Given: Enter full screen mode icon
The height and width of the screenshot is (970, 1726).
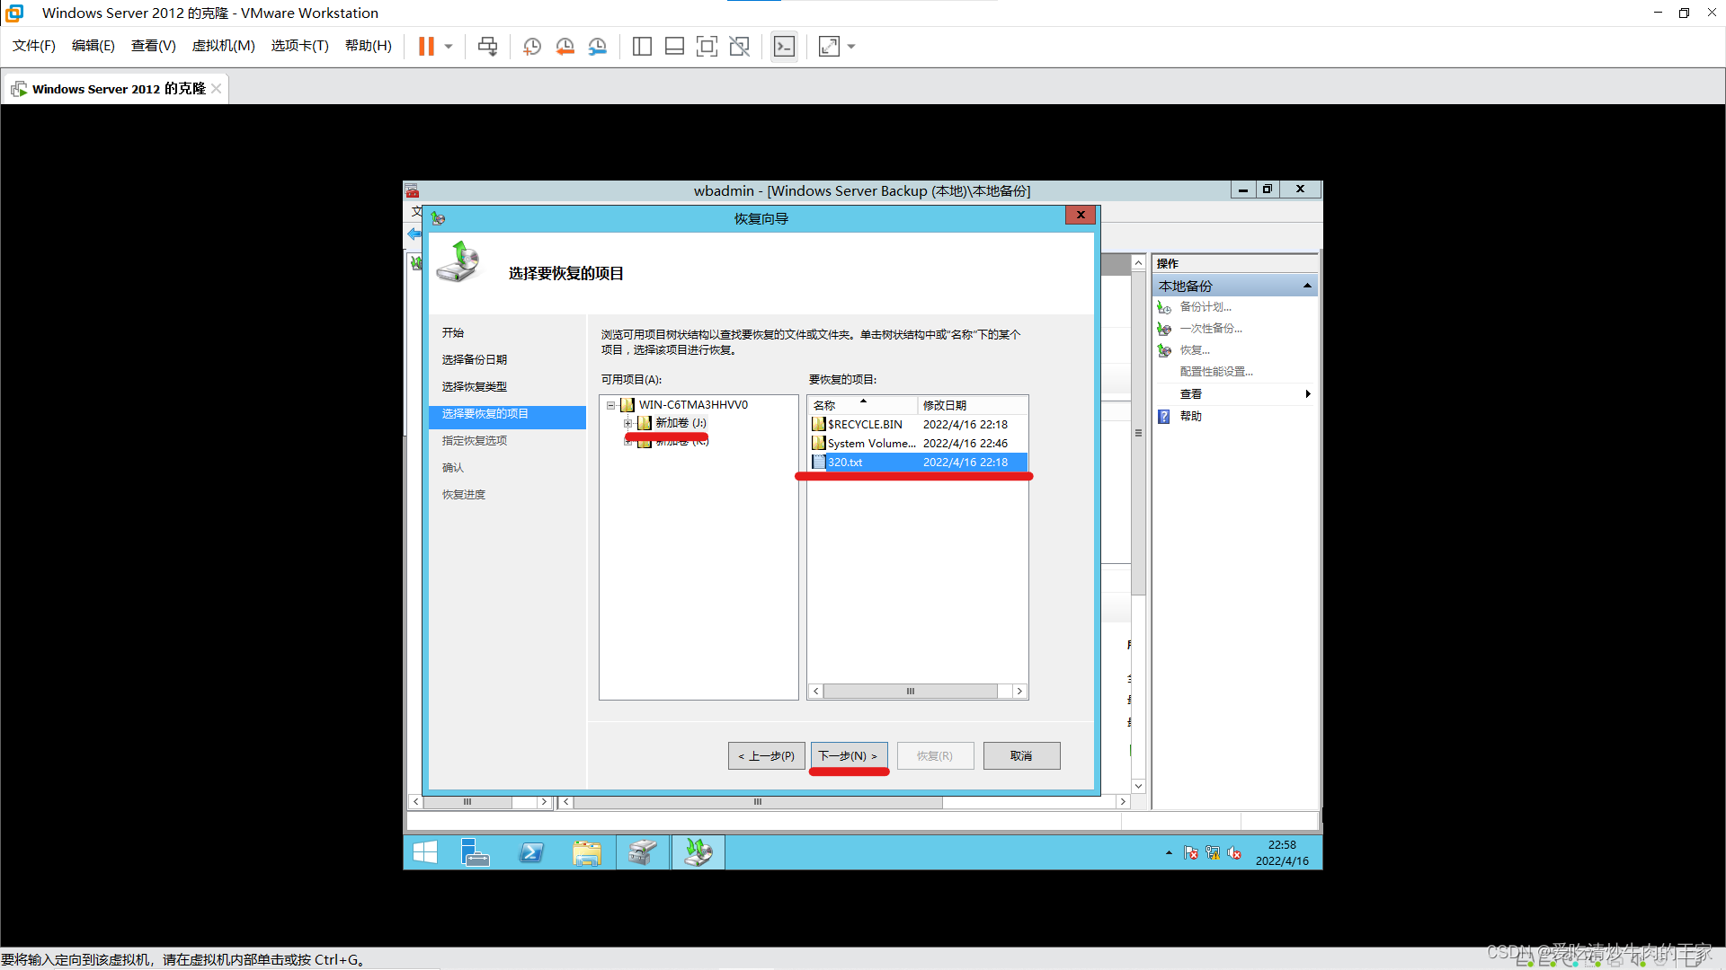Looking at the screenshot, I should (x=829, y=47).
